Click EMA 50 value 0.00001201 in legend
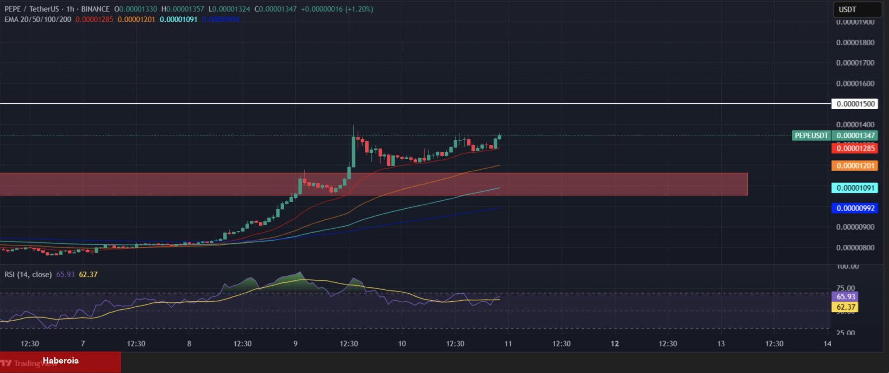 point(136,19)
